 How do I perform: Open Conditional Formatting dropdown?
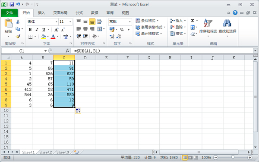[147, 21]
